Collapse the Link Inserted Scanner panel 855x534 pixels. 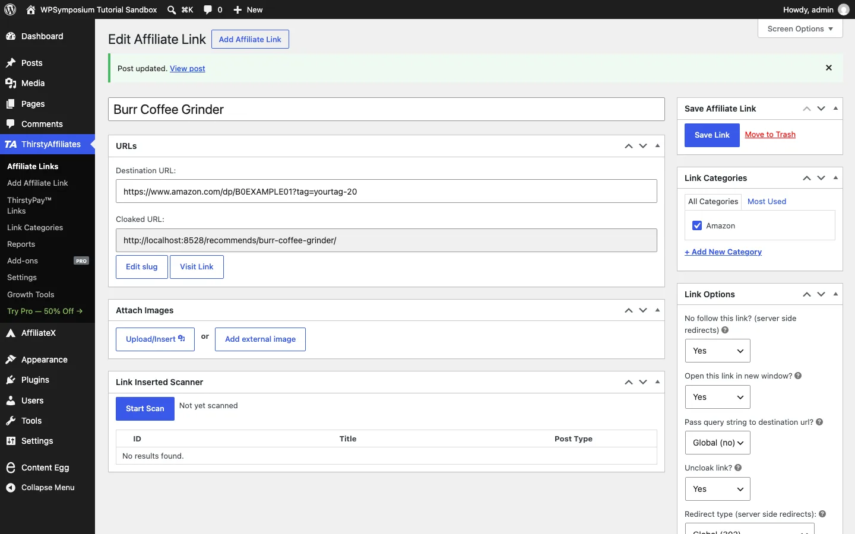click(657, 382)
